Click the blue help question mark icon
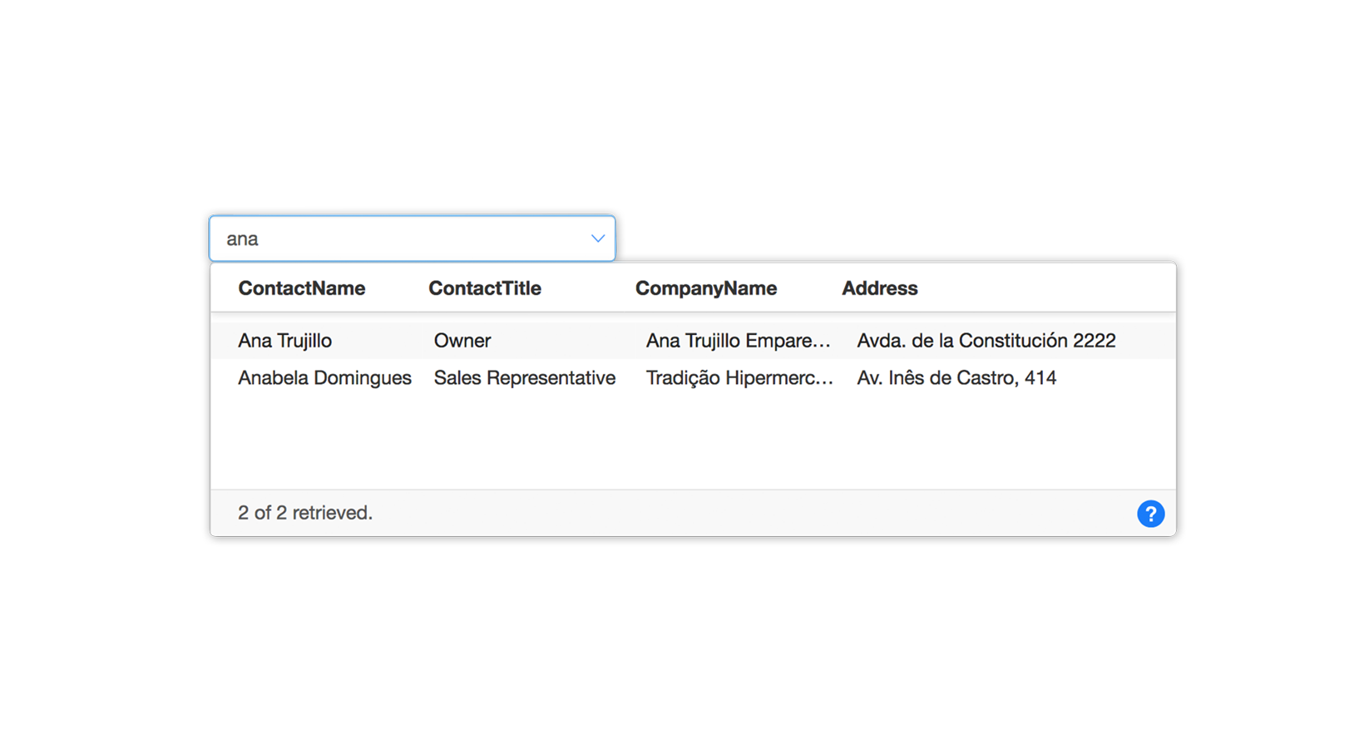The width and height of the screenshot is (1364, 748). point(1150,514)
